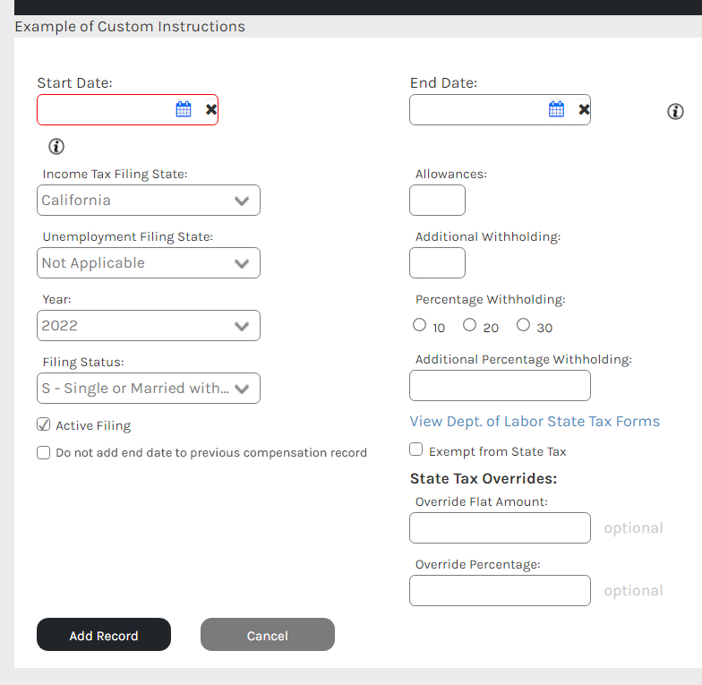Click 'Example of Custom Instructions' title text
The height and width of the screenshot is (685, 702).
130,27
